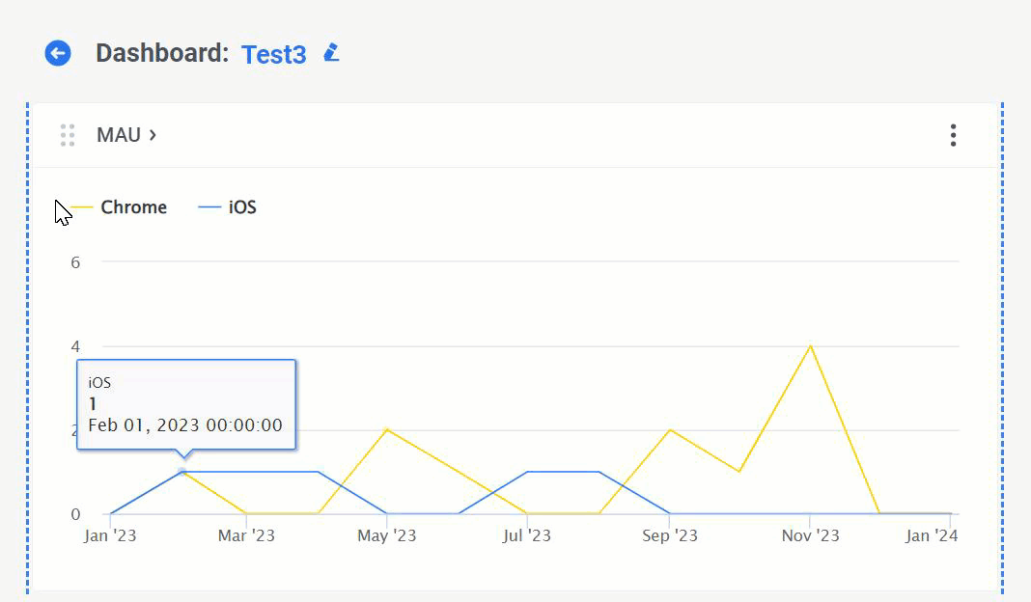Click the pencil icon to rename Test3
This screenshot has height=602, width=1031.
pos(331,52)
